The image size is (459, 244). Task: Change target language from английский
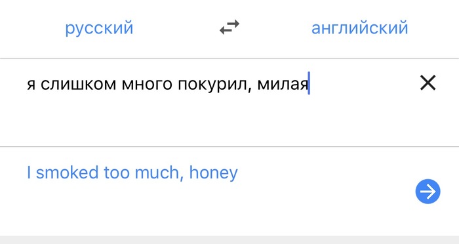tap(359, 28)
